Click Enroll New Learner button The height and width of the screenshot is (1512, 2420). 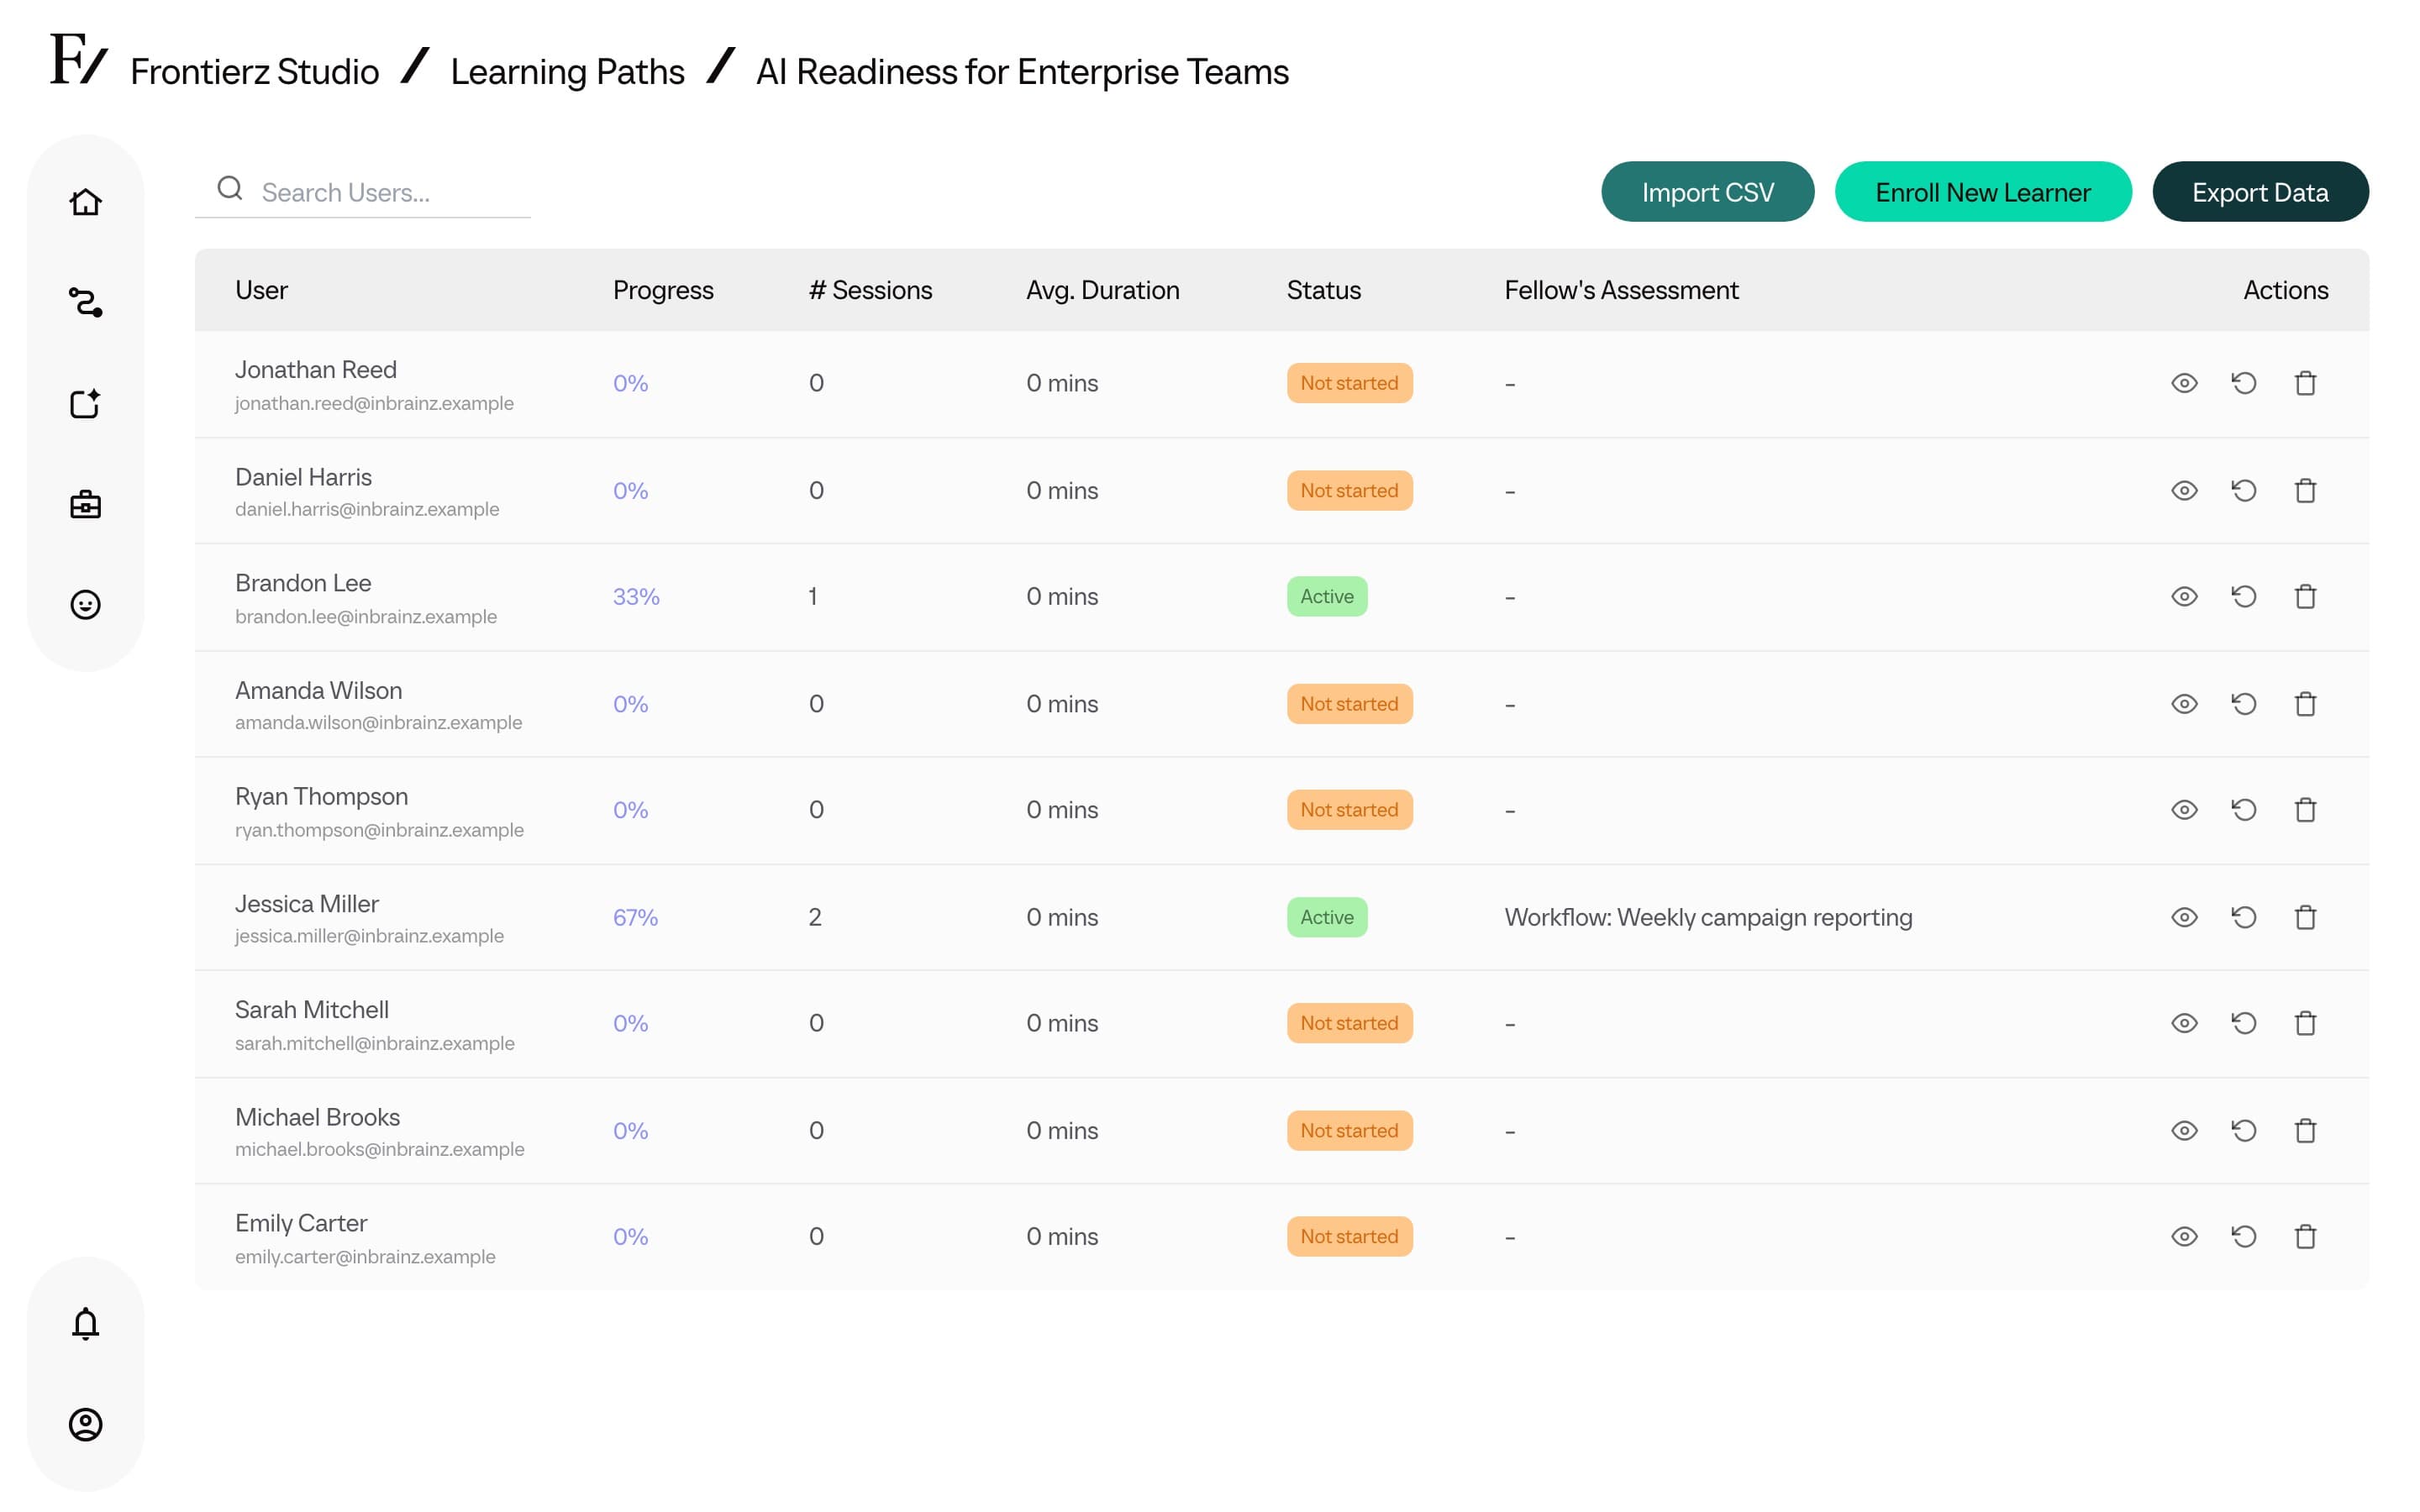1982,191
